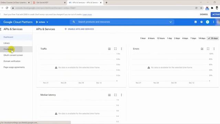The width and height of the screenshot is (220, 124).
Task: Toggle legend icon on Traffic chart
Action: 109,49
